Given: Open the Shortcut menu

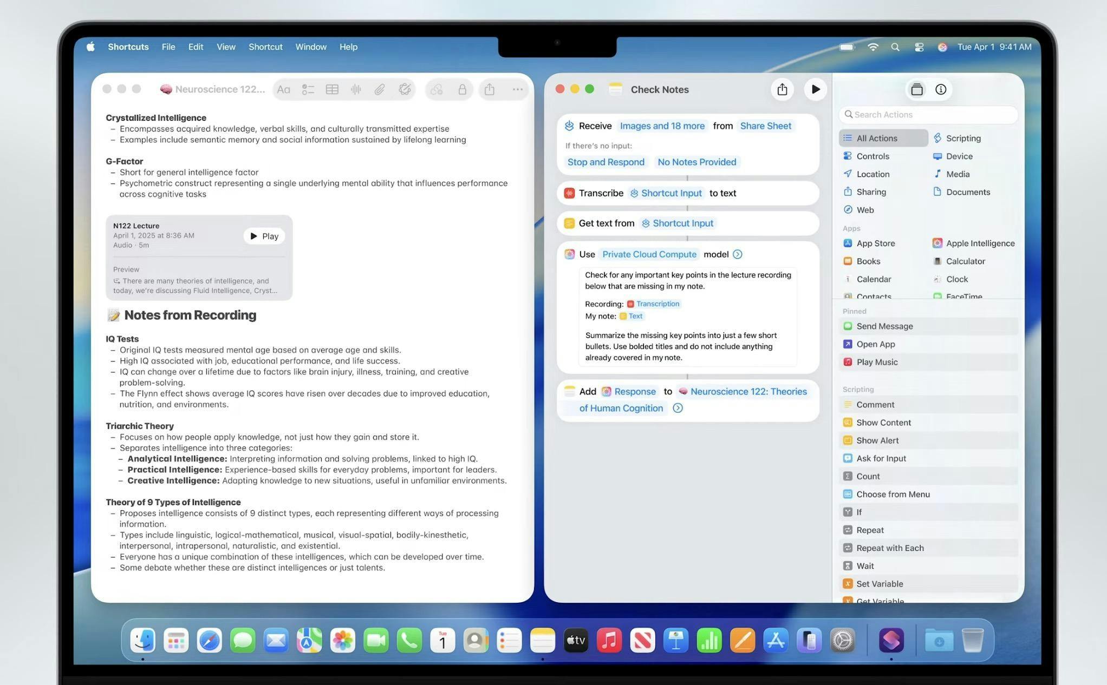Looking at the screenshot, I should tap(265, 47).
